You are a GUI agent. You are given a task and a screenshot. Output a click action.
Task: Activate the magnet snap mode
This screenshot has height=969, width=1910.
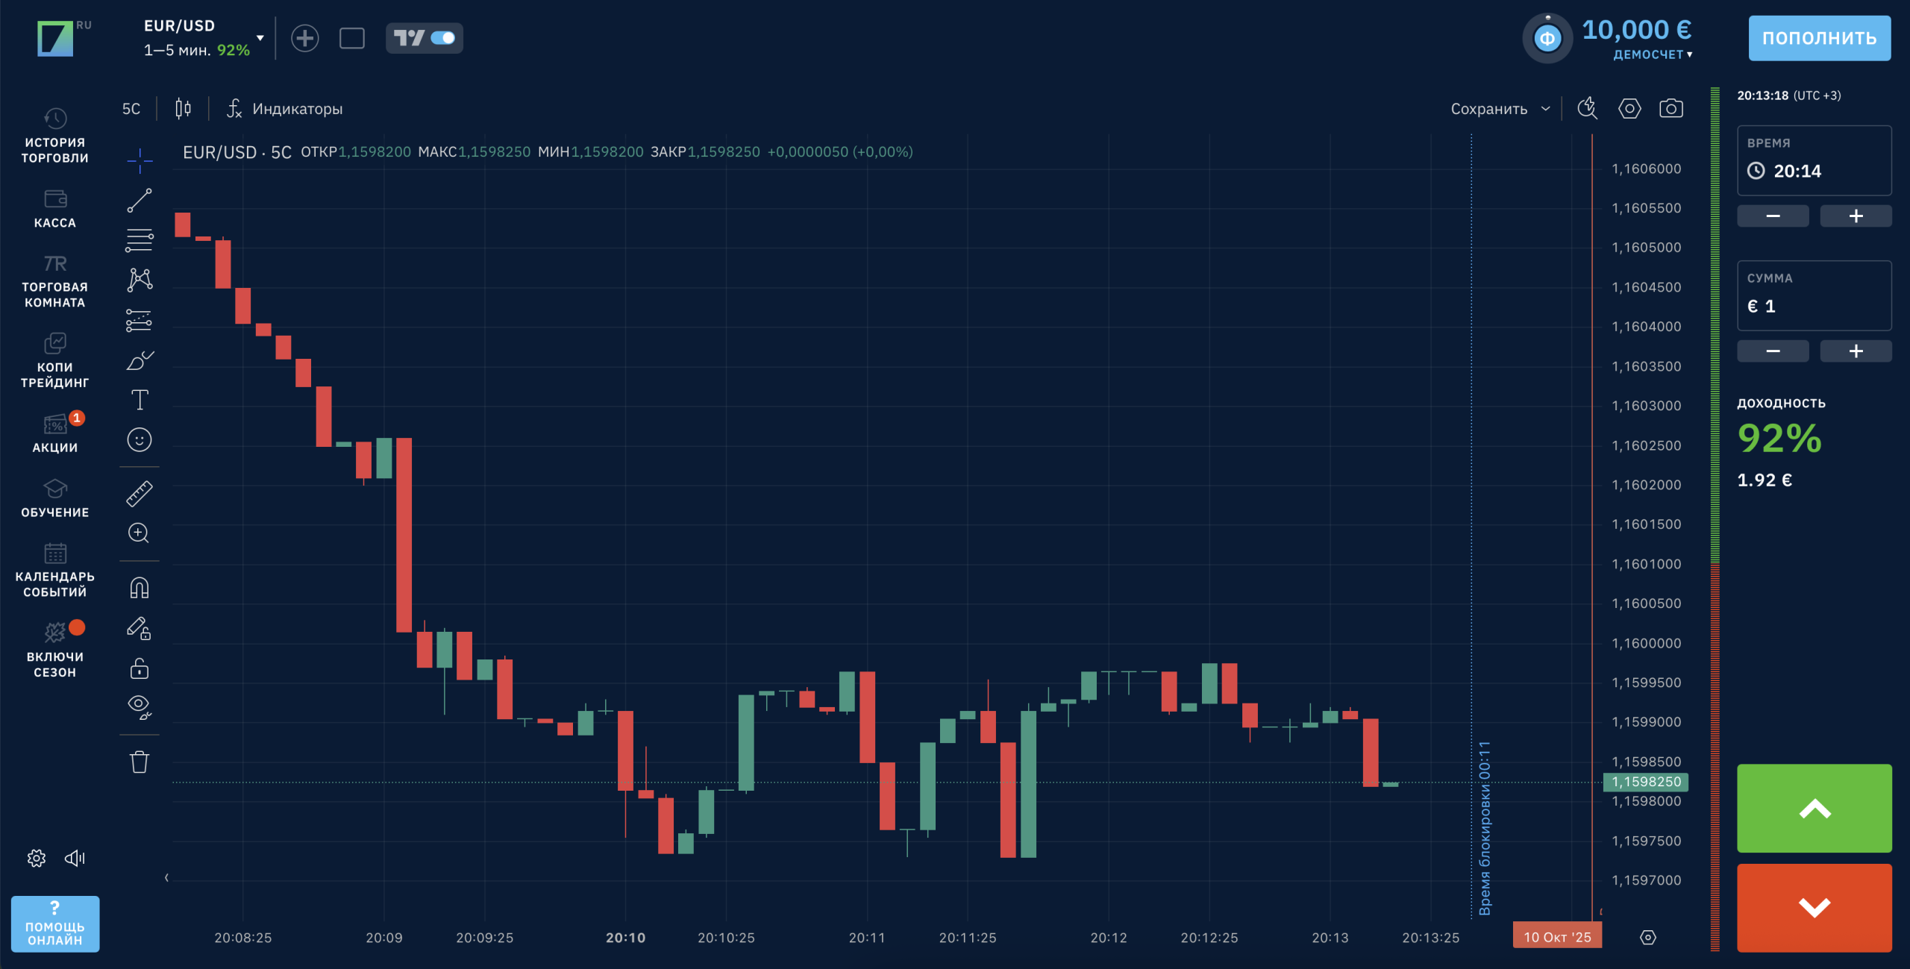(140, 588)
